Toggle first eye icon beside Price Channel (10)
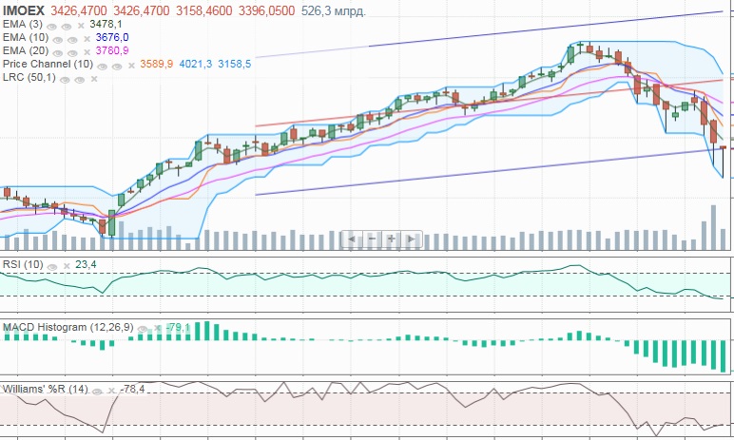This screenshot has width=734, height=440. pos(102,67)
